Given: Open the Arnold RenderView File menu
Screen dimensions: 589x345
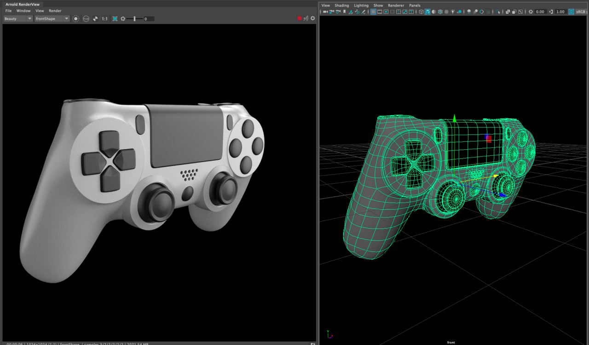Looking at the screenshot, I should 8,11.
